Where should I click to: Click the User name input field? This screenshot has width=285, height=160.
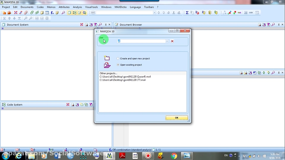point(141,41)
